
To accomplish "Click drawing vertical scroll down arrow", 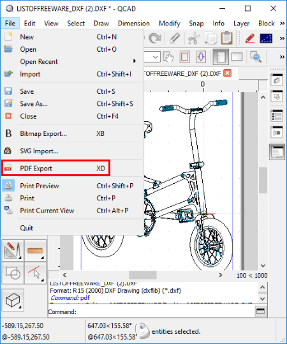I will tap(263, 265).
